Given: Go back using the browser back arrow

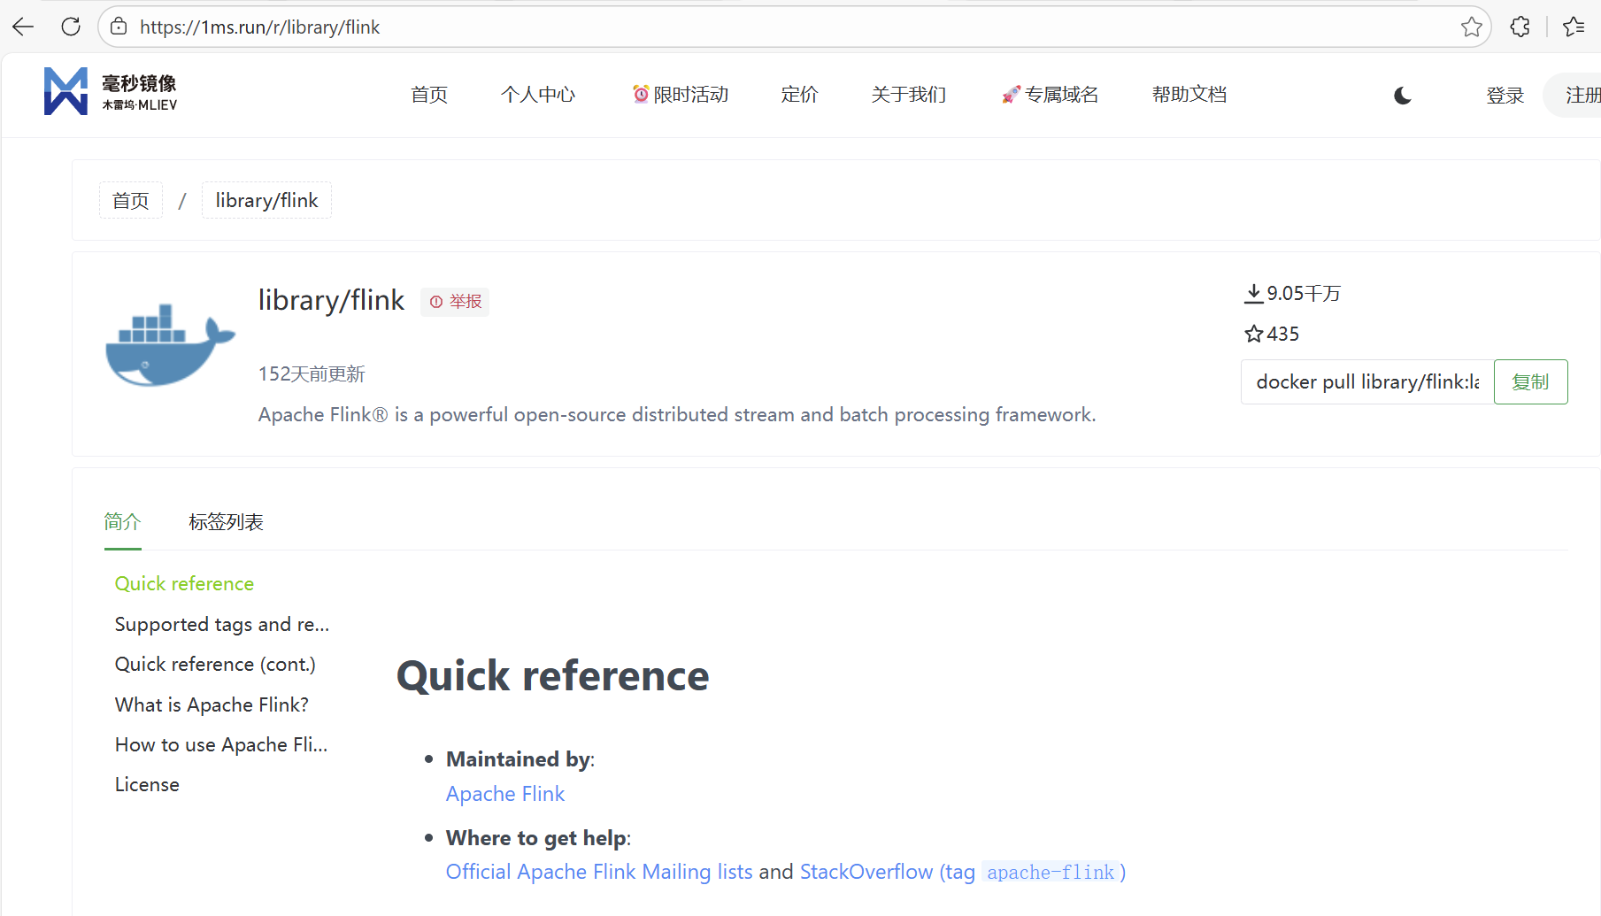Looking at the screenshot, I should pos(23,27).
